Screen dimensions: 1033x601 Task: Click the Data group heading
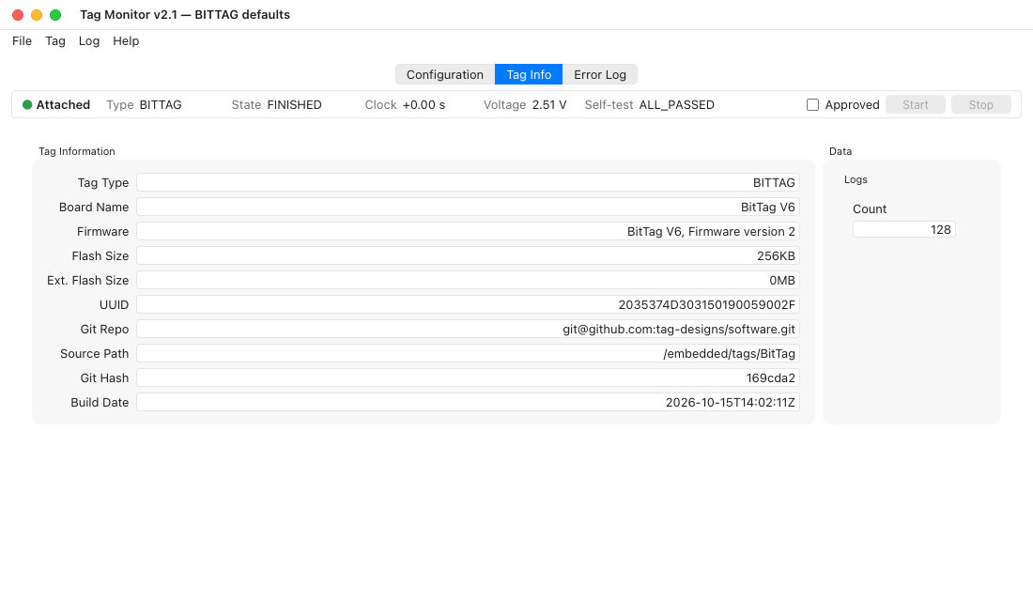[840, 151]
